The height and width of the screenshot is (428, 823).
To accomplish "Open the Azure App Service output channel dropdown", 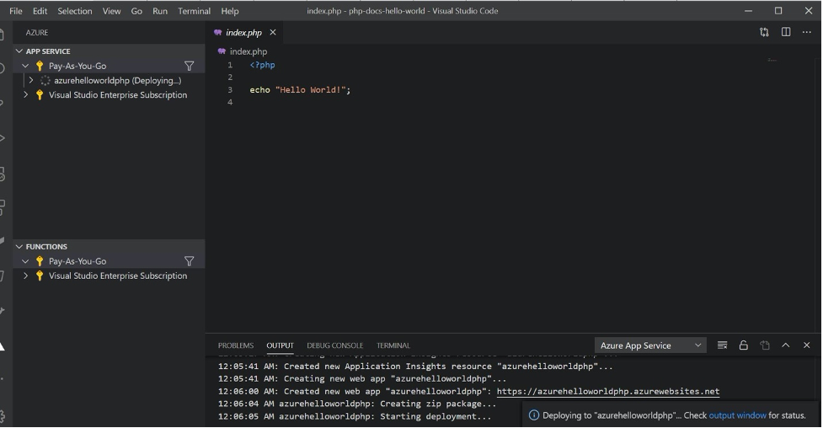I will 650,345.
